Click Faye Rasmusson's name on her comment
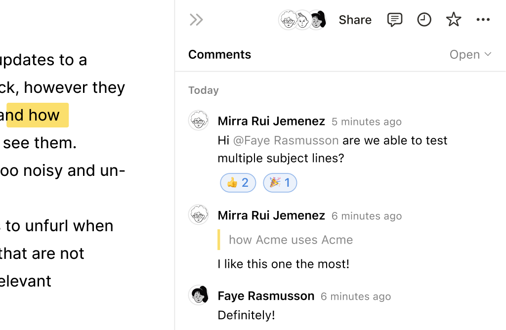This screenshot has height=330, width=506. coord(266,296)
